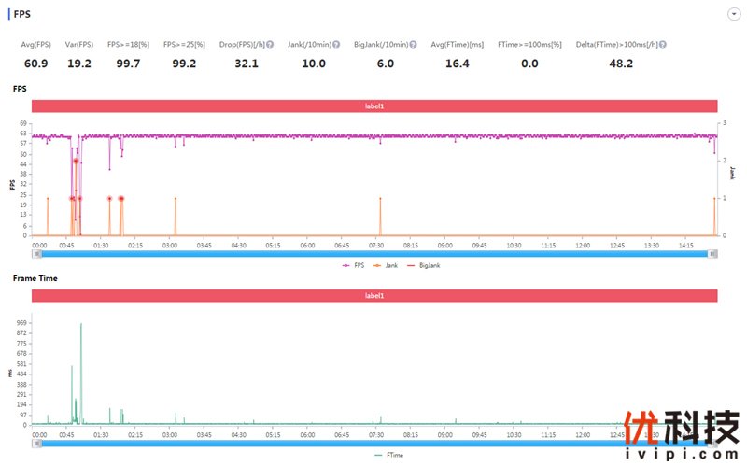Click right handle of FPS chart range slider
Screen dimensions: 747x466
point(714,254)
